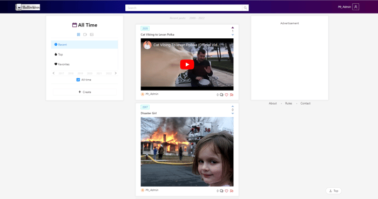Image resolution: width=378 pixels, height=199 pixels.
Task: Open the Cat Vibing to Levan Polka post title
Action: point(158,35)
